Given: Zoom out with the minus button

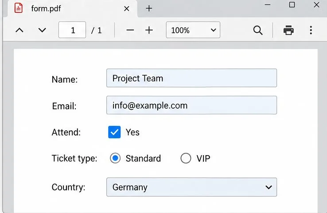Looking at the screenshot, I should (x=130, y=30).
